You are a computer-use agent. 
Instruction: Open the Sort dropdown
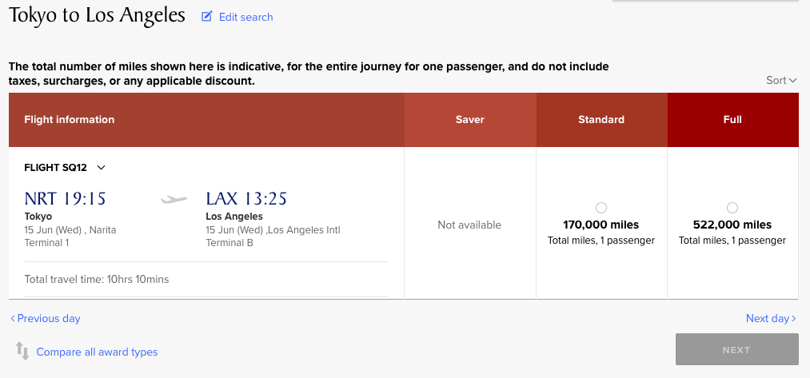(x=781, y=80)
